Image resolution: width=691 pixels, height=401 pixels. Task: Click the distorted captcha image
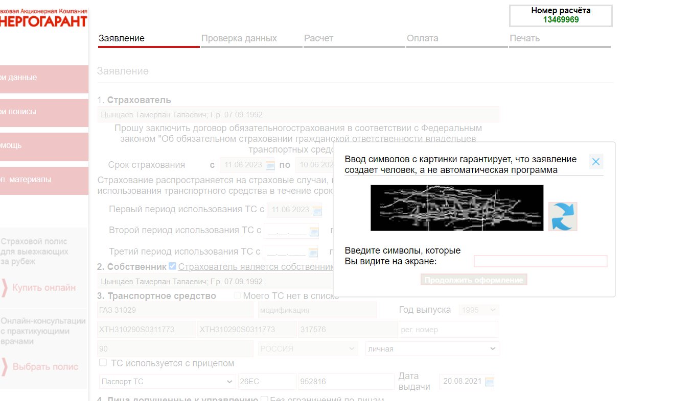(x=457, y=208)
